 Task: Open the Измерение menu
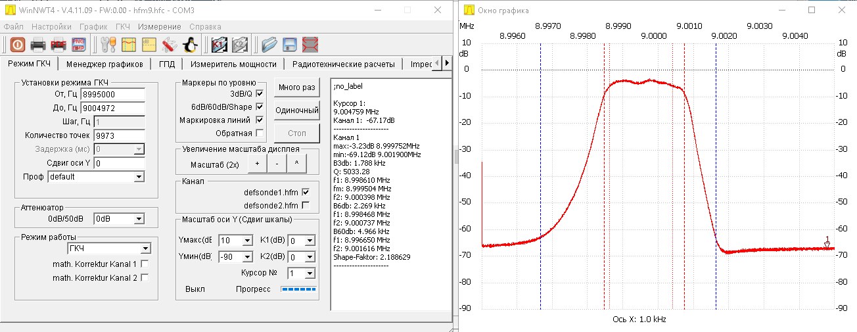tap(159, 27)
